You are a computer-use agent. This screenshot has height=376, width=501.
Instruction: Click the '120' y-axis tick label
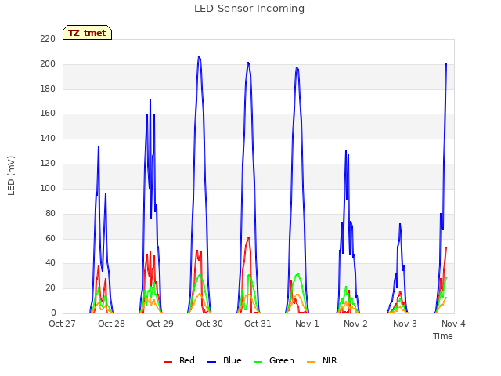pos(48,164)
